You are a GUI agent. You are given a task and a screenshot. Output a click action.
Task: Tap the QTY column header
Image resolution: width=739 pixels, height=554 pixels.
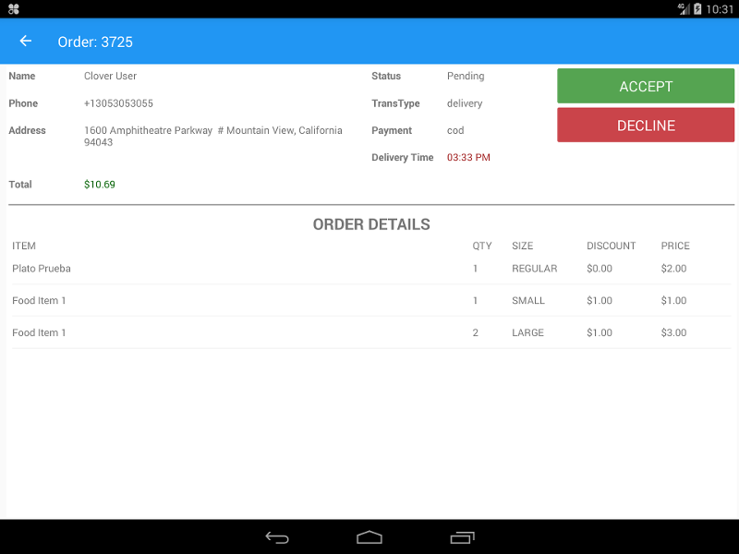(482, 246)
